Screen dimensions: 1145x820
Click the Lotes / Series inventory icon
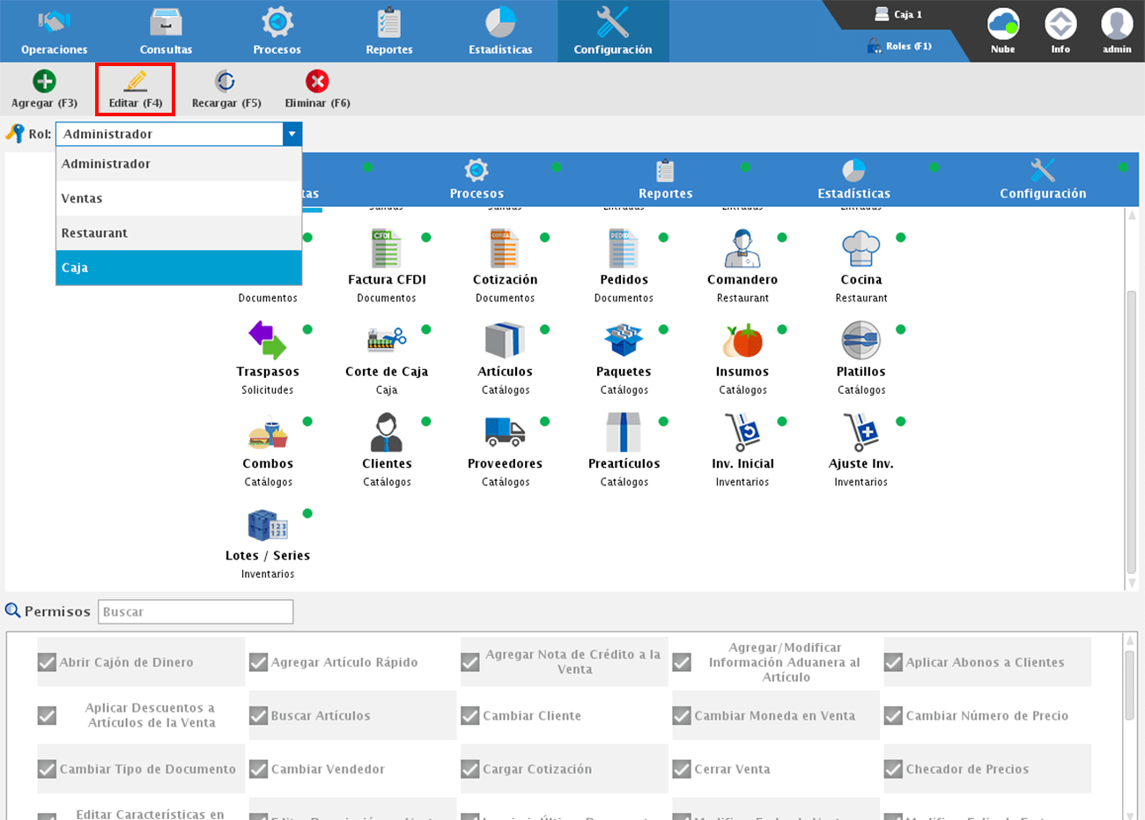[268, 526]
